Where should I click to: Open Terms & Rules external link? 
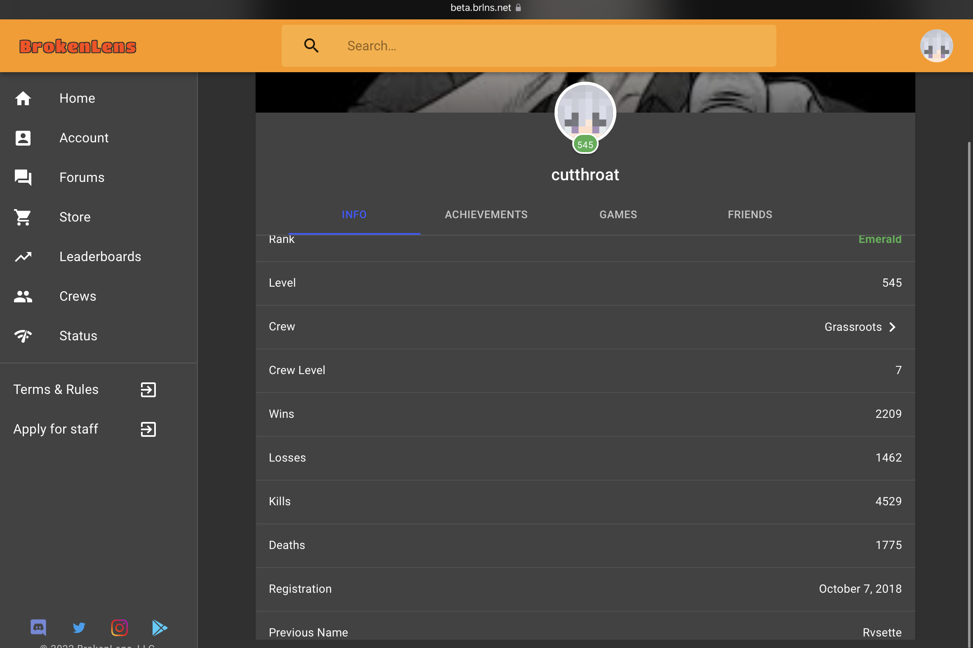tap(85, 389)
